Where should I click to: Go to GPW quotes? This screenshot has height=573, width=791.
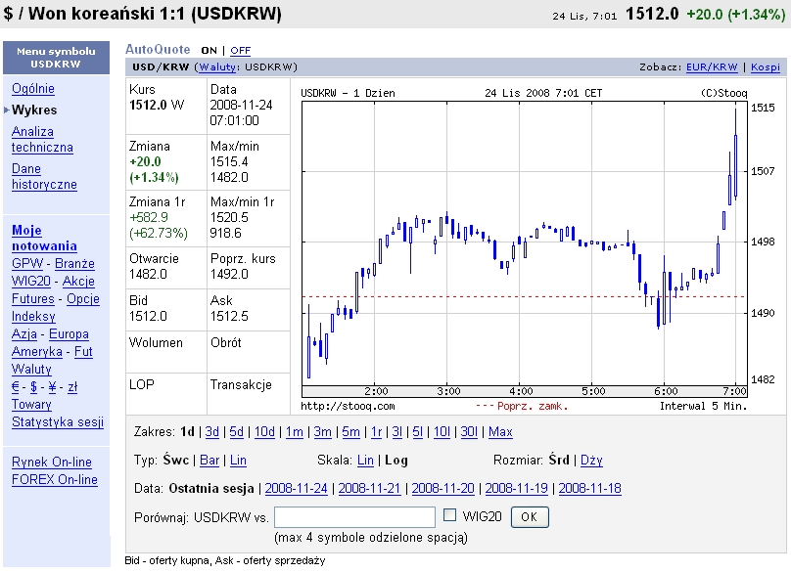[x=27, y=264]
